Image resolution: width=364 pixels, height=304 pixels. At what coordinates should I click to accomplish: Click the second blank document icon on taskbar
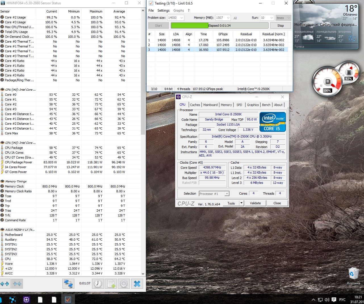coord(54,299)
